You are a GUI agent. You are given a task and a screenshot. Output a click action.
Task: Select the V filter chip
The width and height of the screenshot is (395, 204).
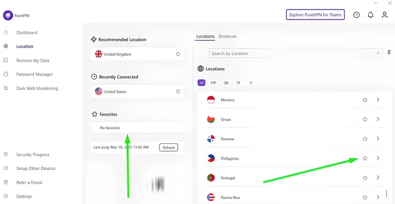[x=251, y=83]
